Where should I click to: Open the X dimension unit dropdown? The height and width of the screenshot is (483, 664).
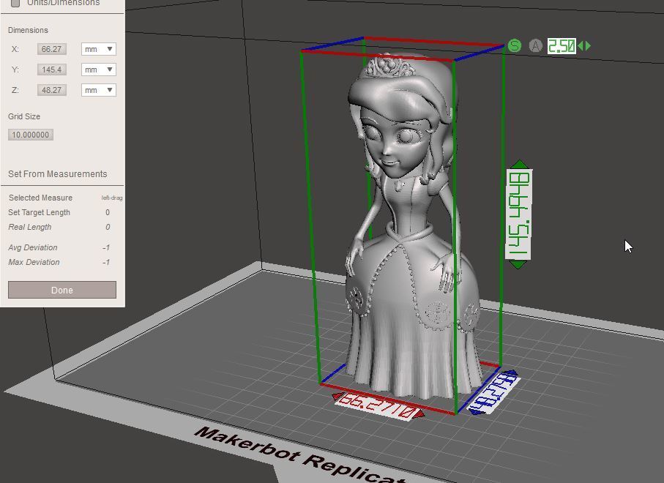(x=99, y=49)
